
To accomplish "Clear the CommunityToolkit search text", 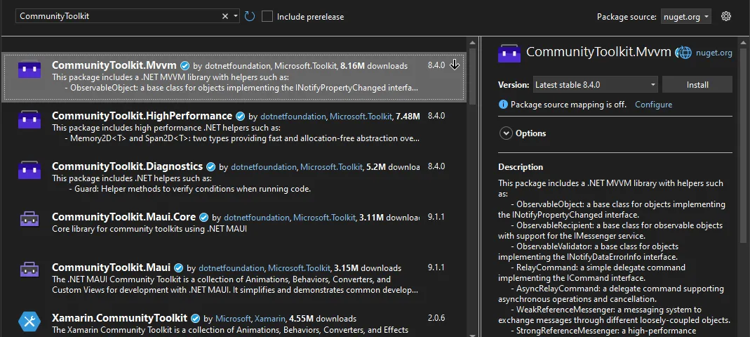I will [225, 16].
